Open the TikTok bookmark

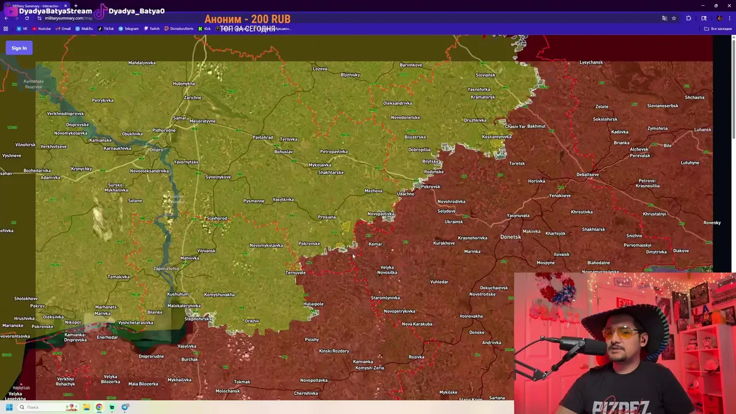point(106,29)
